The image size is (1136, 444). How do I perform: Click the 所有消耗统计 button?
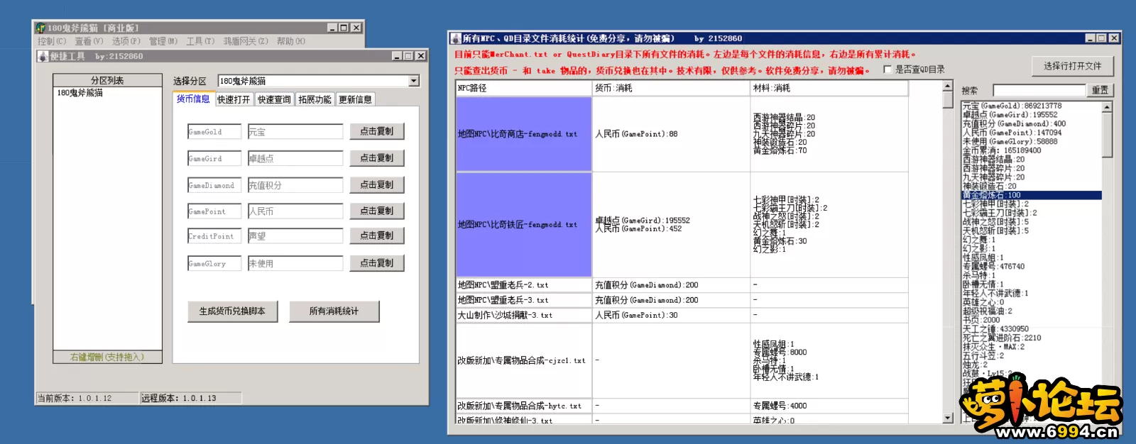click(334, 311)
